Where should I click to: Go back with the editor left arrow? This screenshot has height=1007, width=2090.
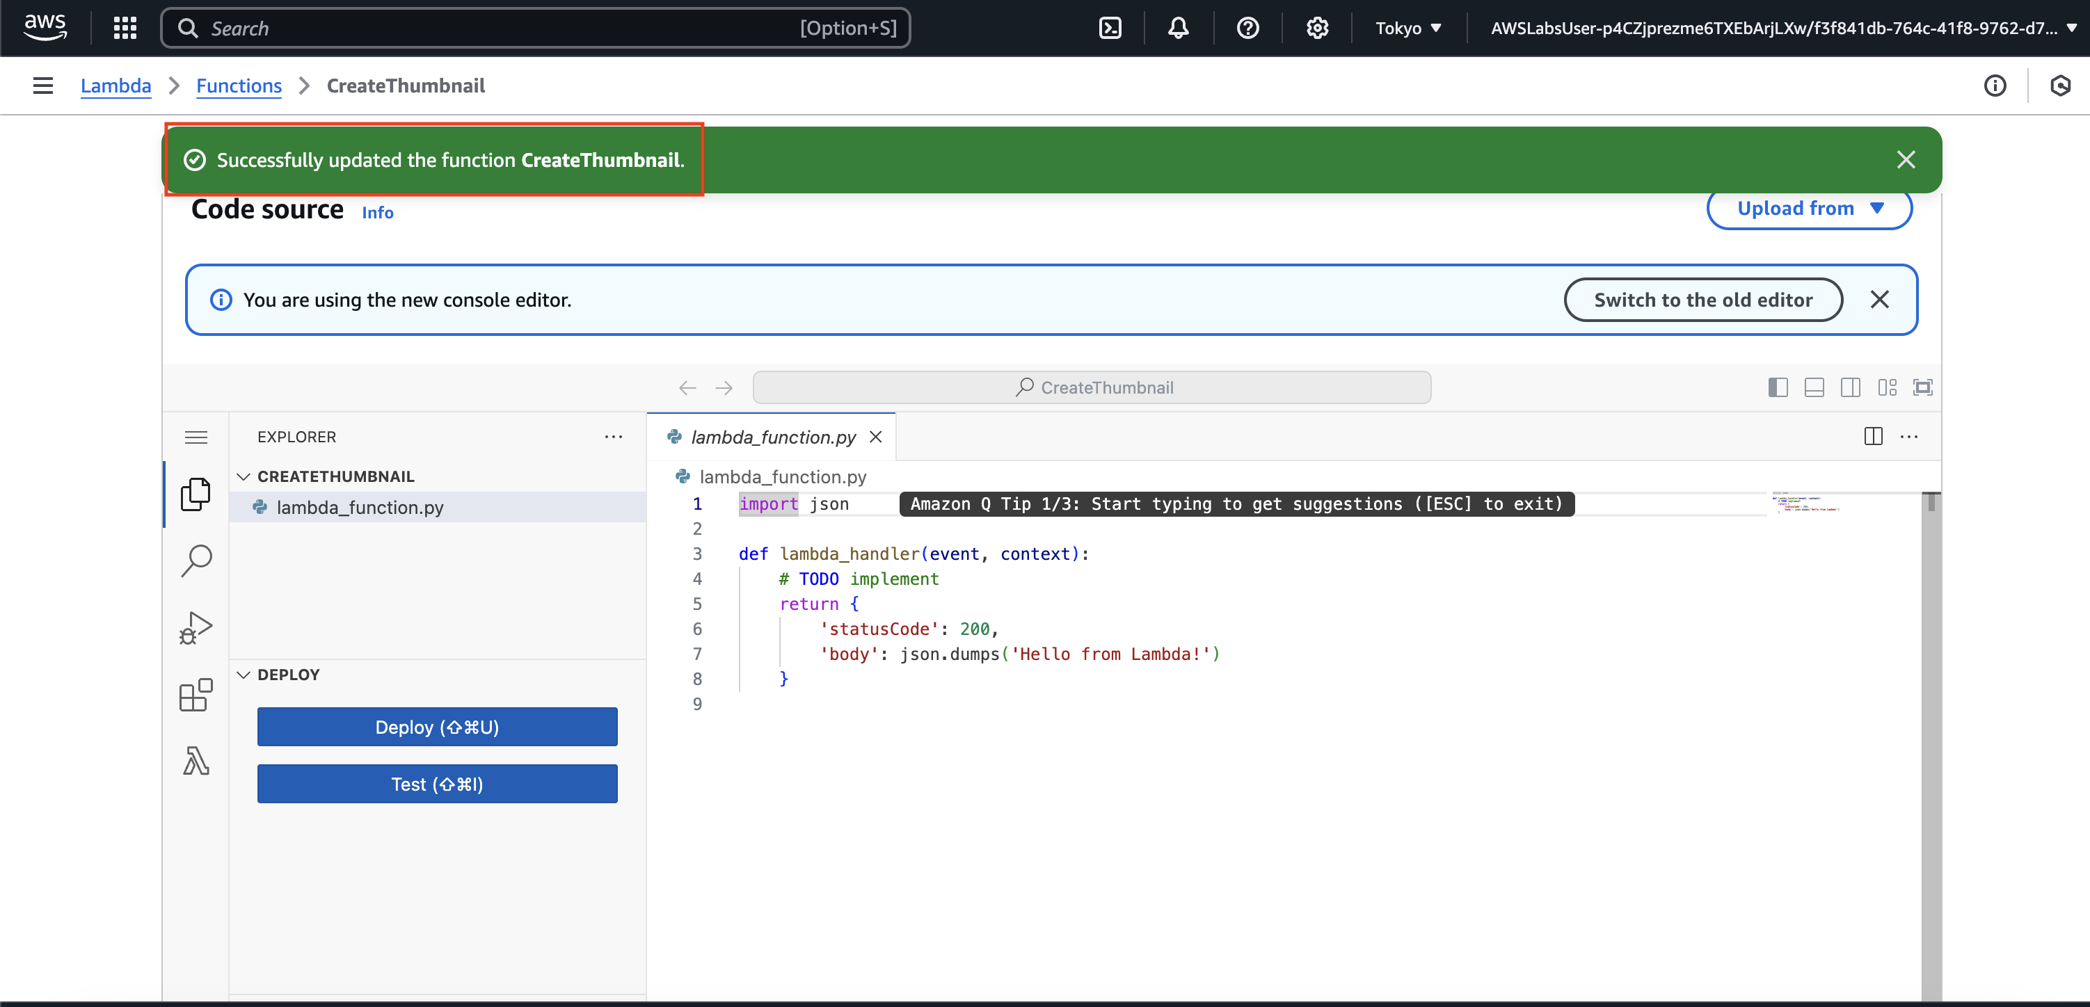pos(687,387)
